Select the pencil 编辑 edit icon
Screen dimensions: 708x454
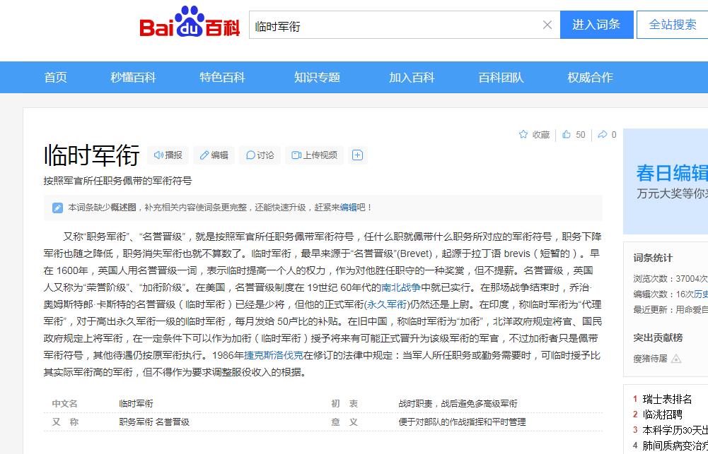[x=204, y=155]
